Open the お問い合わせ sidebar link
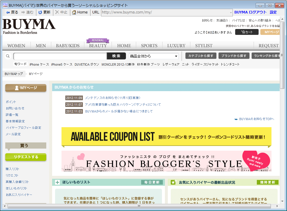Viewport: 287px width, 211px height. pos(15,108)
